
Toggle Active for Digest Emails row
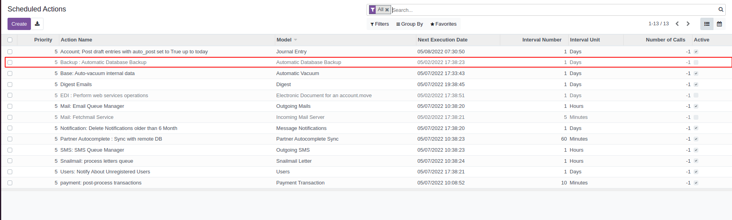point(696,85)
